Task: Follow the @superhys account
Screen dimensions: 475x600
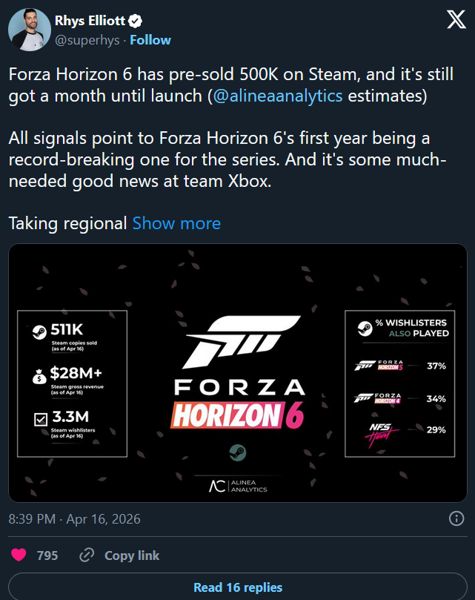Action: point(150,40)
